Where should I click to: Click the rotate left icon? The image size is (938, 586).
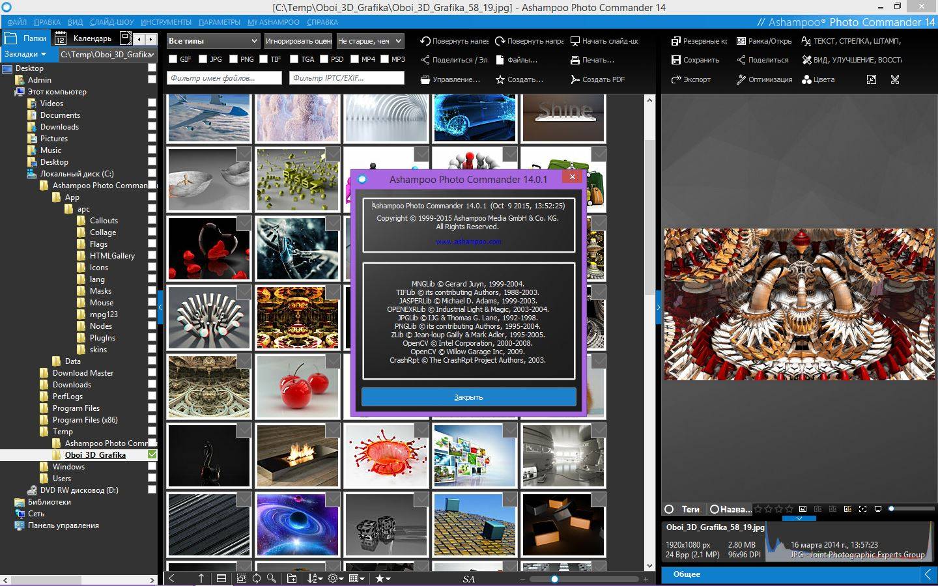(x=425, y=40)
